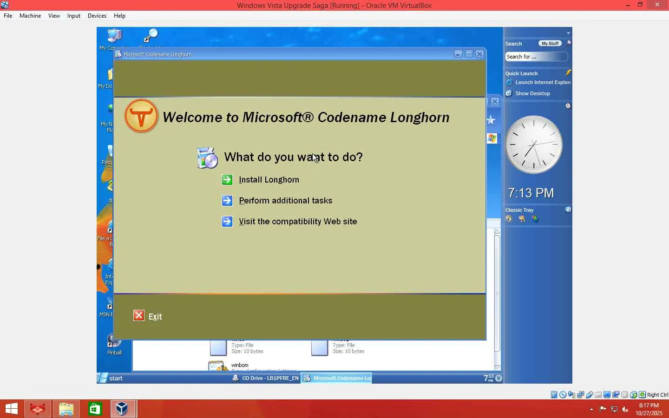The width and height of the screenshot is (669, 418).
Task: Click the VirtualBox keyboard capture arrow icon
Action: [x=643, y=395]
